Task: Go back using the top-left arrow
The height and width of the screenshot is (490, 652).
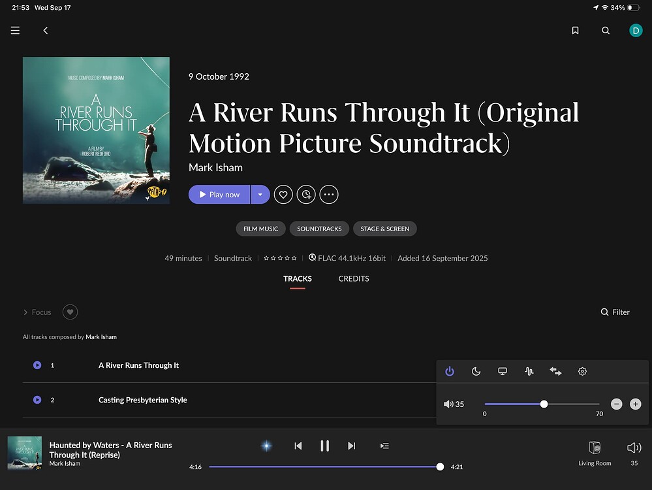Action: click(x=46, y=31)
